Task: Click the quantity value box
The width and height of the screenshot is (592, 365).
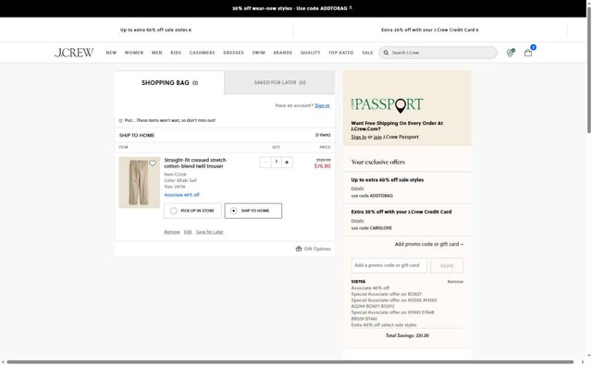Action: click(277, 162)
